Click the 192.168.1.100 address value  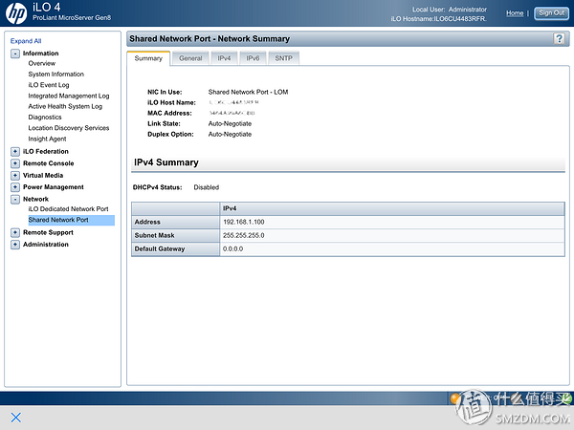244,222
